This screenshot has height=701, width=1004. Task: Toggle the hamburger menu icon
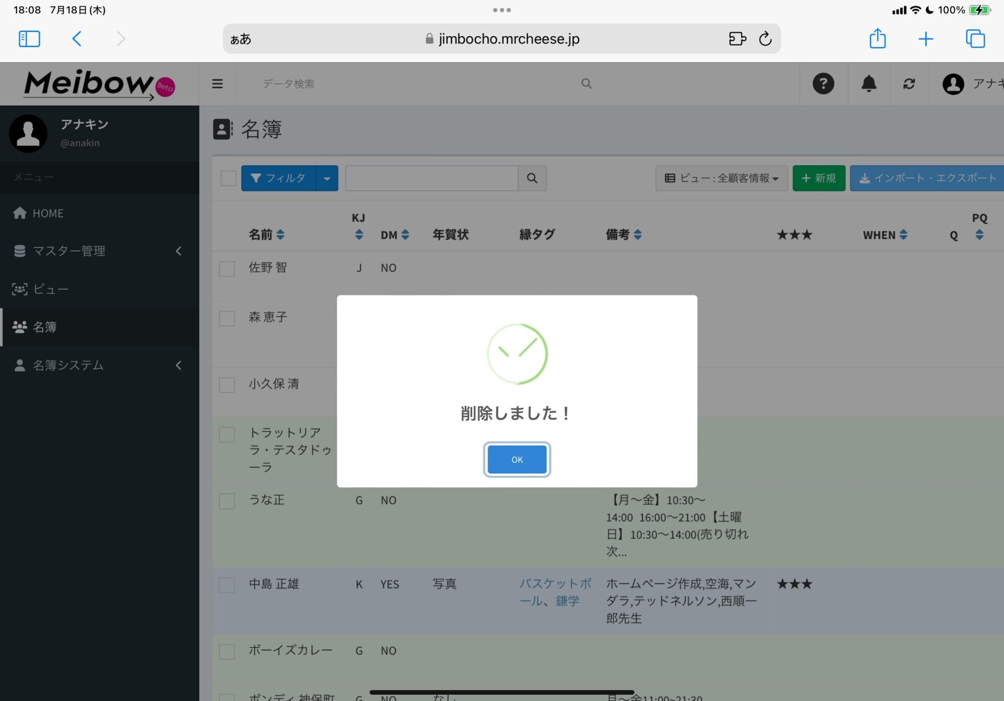tap(218, 84)
